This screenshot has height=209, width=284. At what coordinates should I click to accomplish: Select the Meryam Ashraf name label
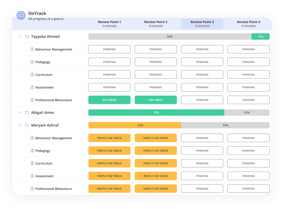(45, 125)
